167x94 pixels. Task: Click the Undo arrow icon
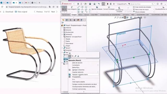point(99,4)
